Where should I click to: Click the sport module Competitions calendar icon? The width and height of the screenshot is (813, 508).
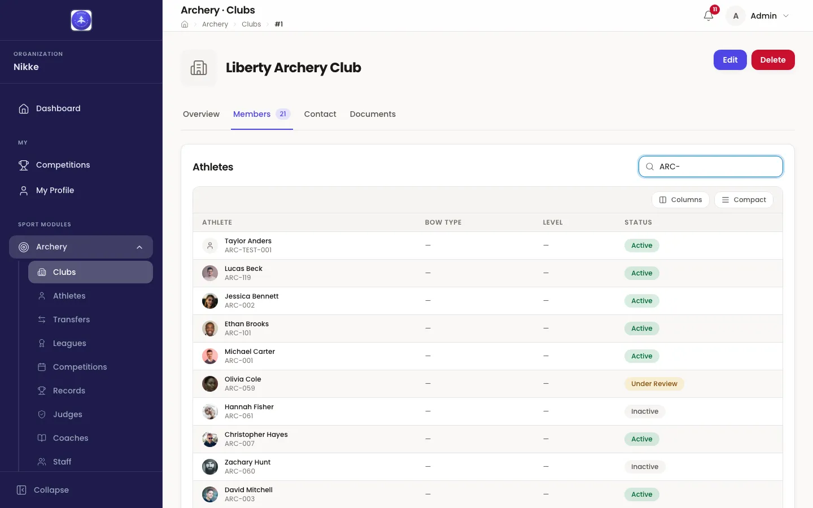[x=42, y=367]
